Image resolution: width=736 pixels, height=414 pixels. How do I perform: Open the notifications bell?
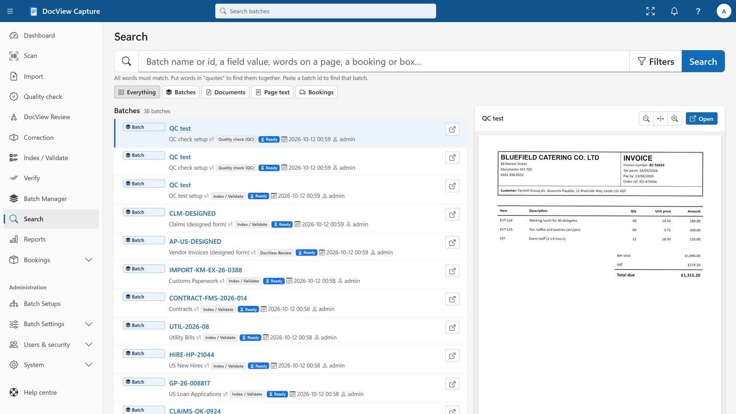pyautogui.click(x=674, y=11)
